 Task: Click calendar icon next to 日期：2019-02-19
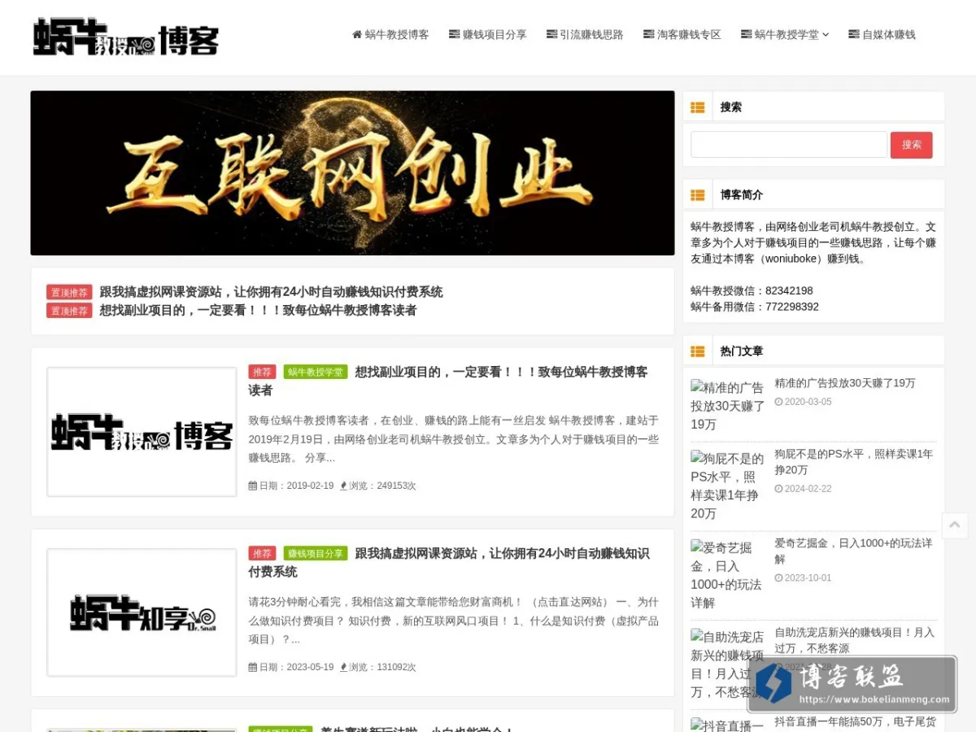[x=252, y=486]
